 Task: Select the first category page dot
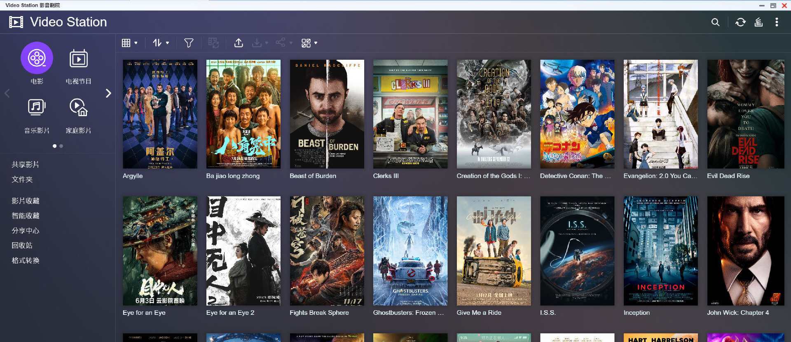click(x=54, y=146)
